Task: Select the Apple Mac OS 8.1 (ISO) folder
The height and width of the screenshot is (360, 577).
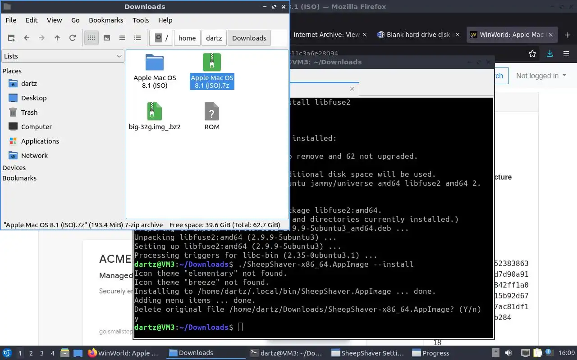Action: pyautogui.click(x=155, y=71)
